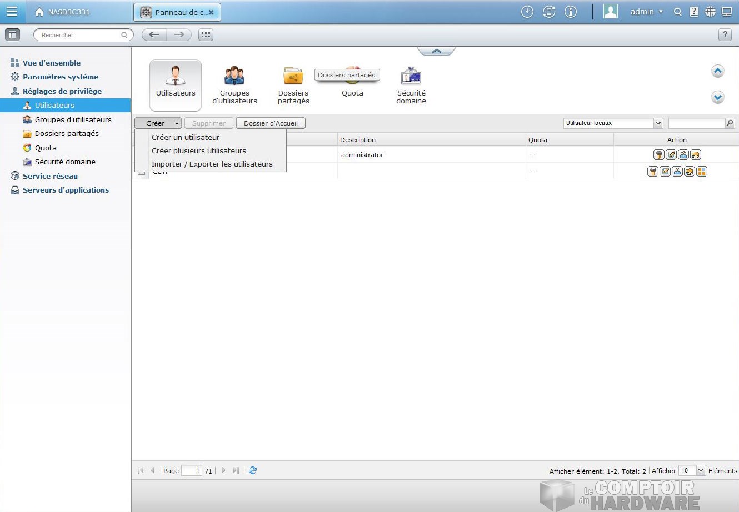The image size is (739, 512).
Task: Open the main hamburger menu
Action: point(12,12)
